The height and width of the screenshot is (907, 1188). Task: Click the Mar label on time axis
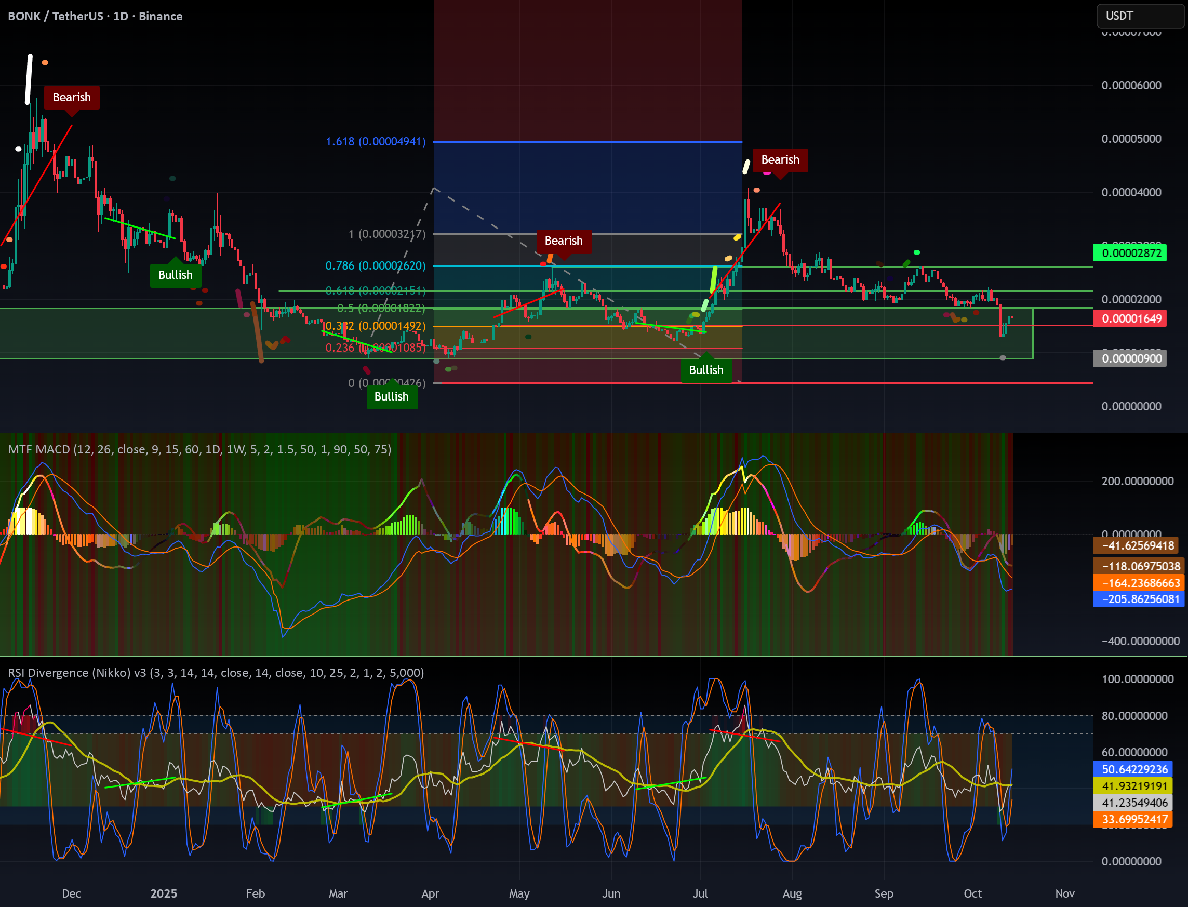pyautogui.click(x=338, y=893)
